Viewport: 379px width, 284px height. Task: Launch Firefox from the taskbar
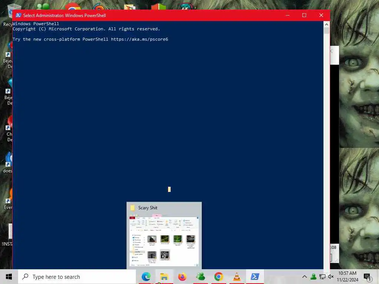point(182,277)
